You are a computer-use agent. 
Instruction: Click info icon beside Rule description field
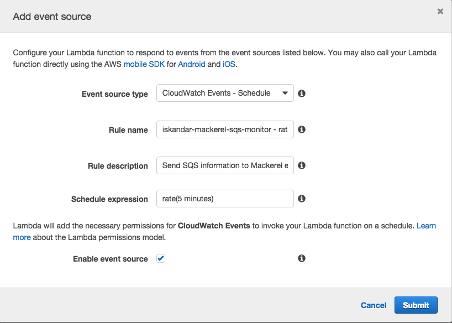(x=302, y=165)
